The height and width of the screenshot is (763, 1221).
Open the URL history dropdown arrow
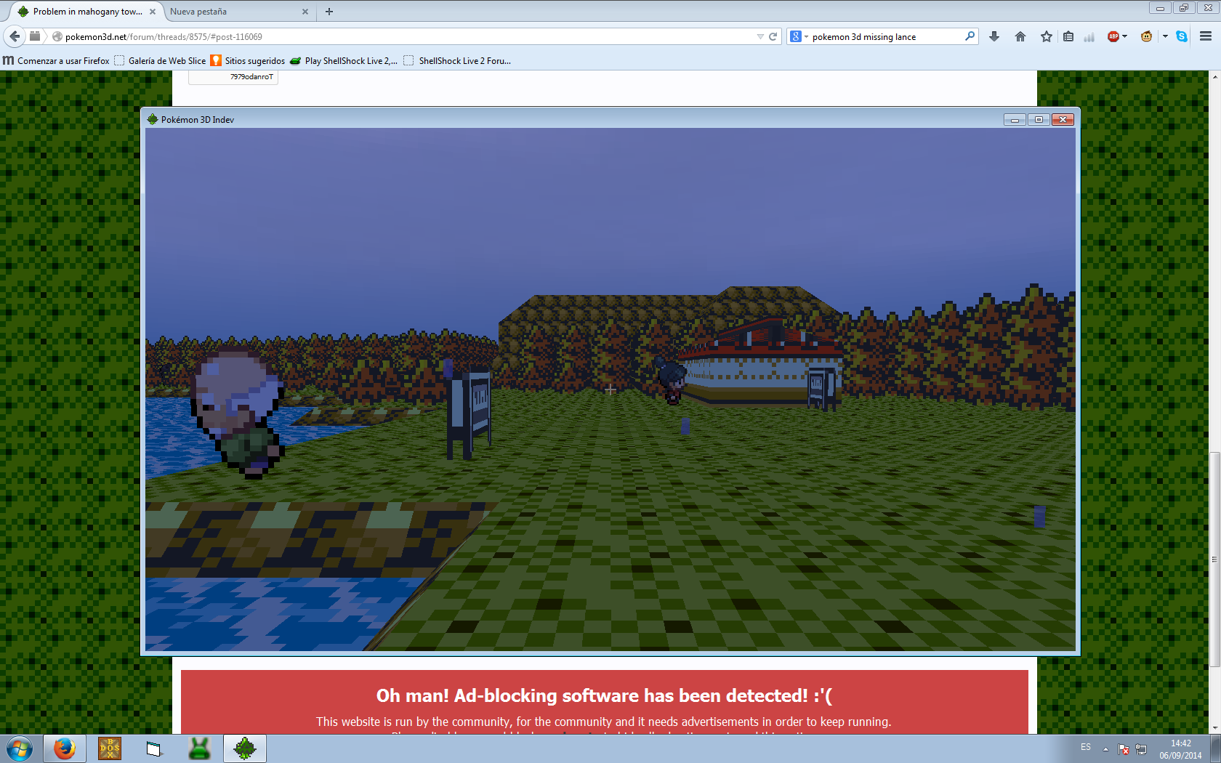[760, 36]
